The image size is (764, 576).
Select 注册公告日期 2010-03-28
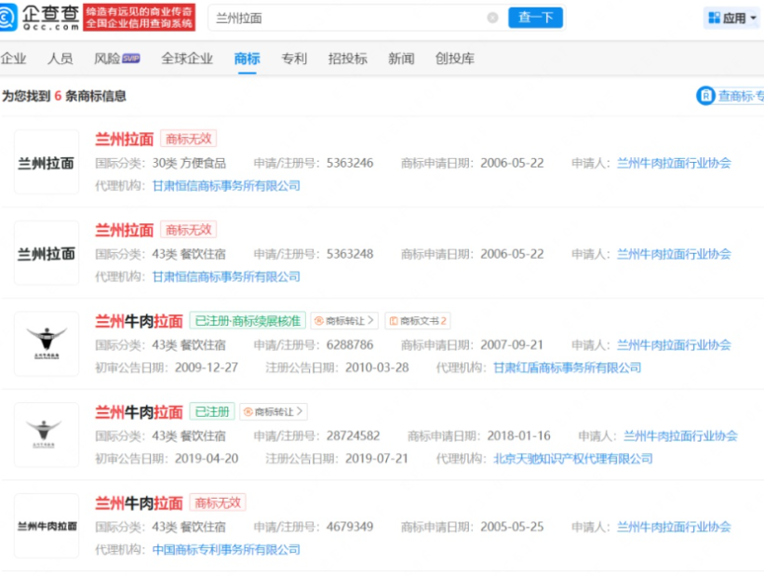point(377,368)
